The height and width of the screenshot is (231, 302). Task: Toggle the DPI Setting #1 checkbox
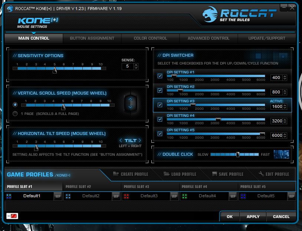pos(160,76)
